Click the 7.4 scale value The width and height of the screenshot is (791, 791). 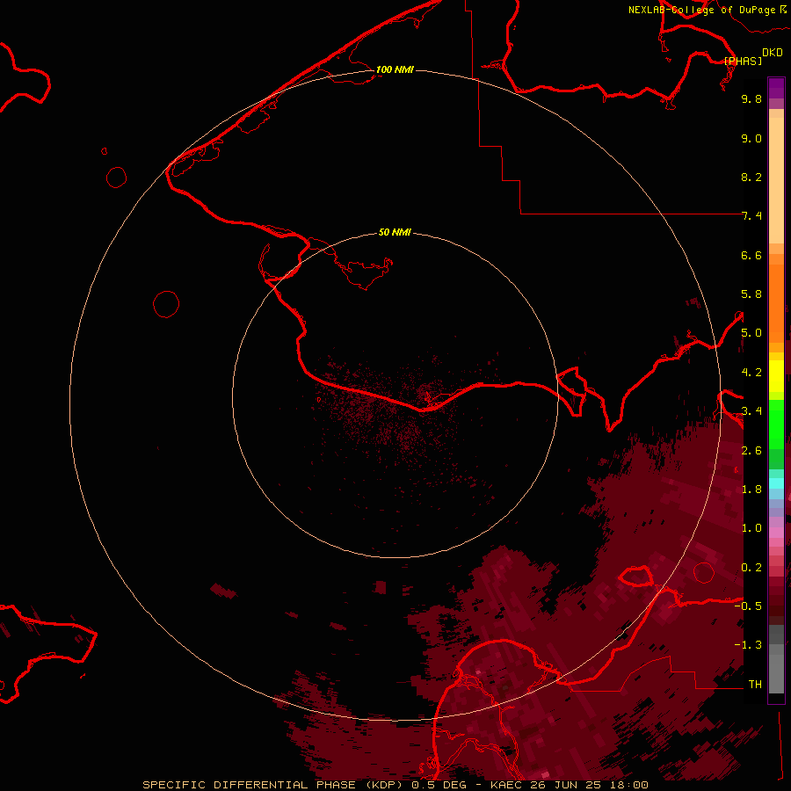751,216
